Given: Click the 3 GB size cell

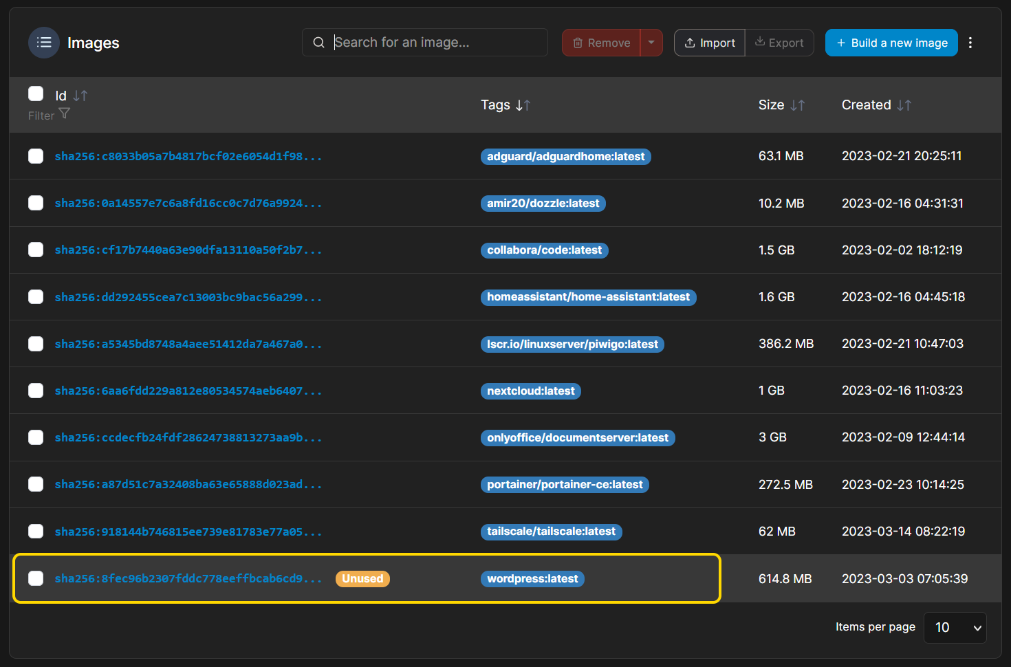Looking at the screenshot, I should 773,437.
